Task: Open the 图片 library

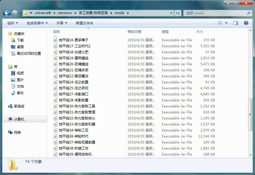Action: click(x=20, y=80)
